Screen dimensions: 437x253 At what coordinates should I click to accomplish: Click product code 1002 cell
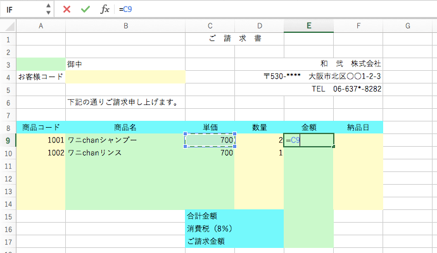point(41,153)
